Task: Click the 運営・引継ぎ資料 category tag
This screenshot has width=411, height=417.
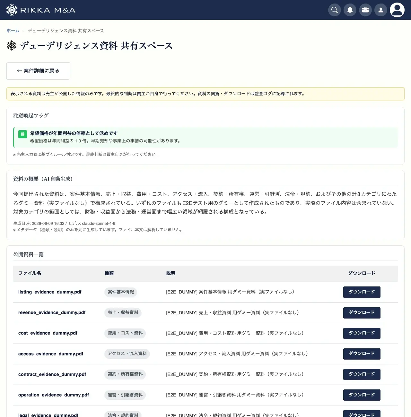Action: click(125, 395)
